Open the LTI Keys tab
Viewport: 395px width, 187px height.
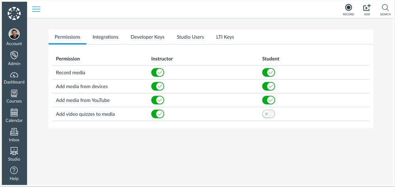click(225, 37)
